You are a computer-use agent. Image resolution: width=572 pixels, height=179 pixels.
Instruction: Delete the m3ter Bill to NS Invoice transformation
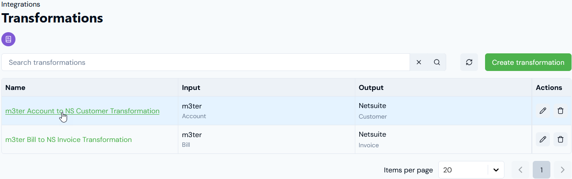pos(561,139)
